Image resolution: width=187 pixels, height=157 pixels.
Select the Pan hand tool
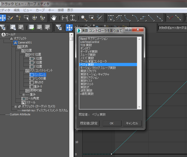54,18
